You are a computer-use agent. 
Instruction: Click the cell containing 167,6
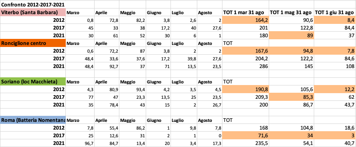(x=246, y=51)
